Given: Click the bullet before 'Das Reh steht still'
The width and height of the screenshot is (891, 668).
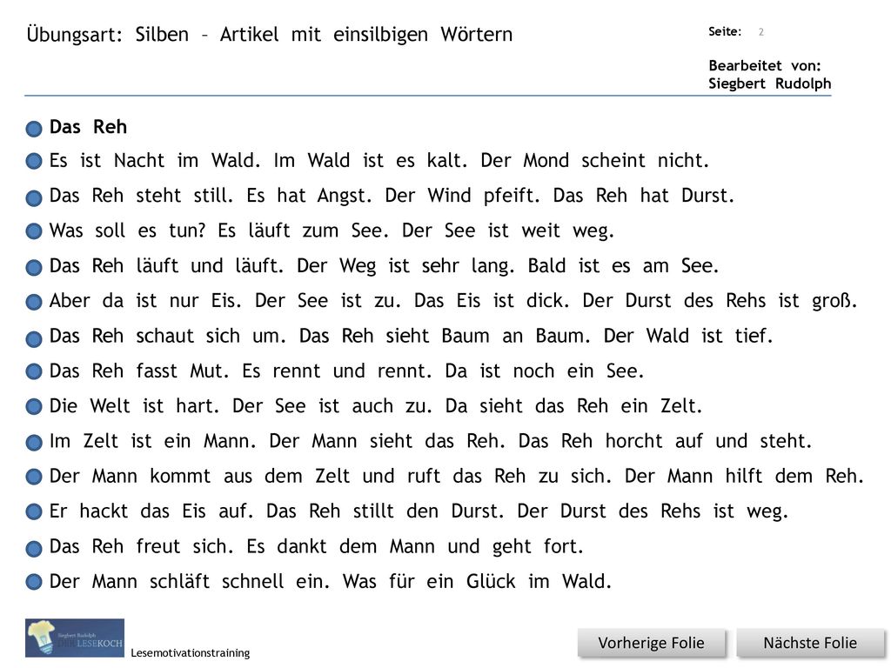Looking at the screenshot, I should 34,197.
